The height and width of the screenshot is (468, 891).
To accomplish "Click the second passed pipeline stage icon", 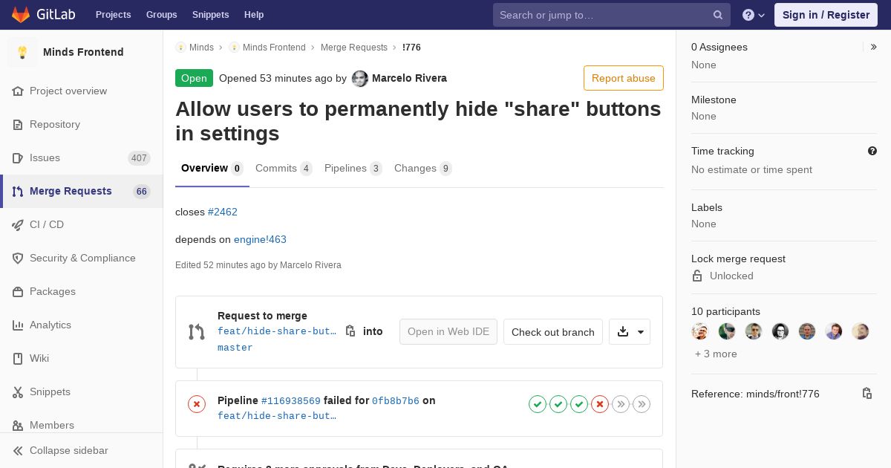I will click(x=558, y=404).
